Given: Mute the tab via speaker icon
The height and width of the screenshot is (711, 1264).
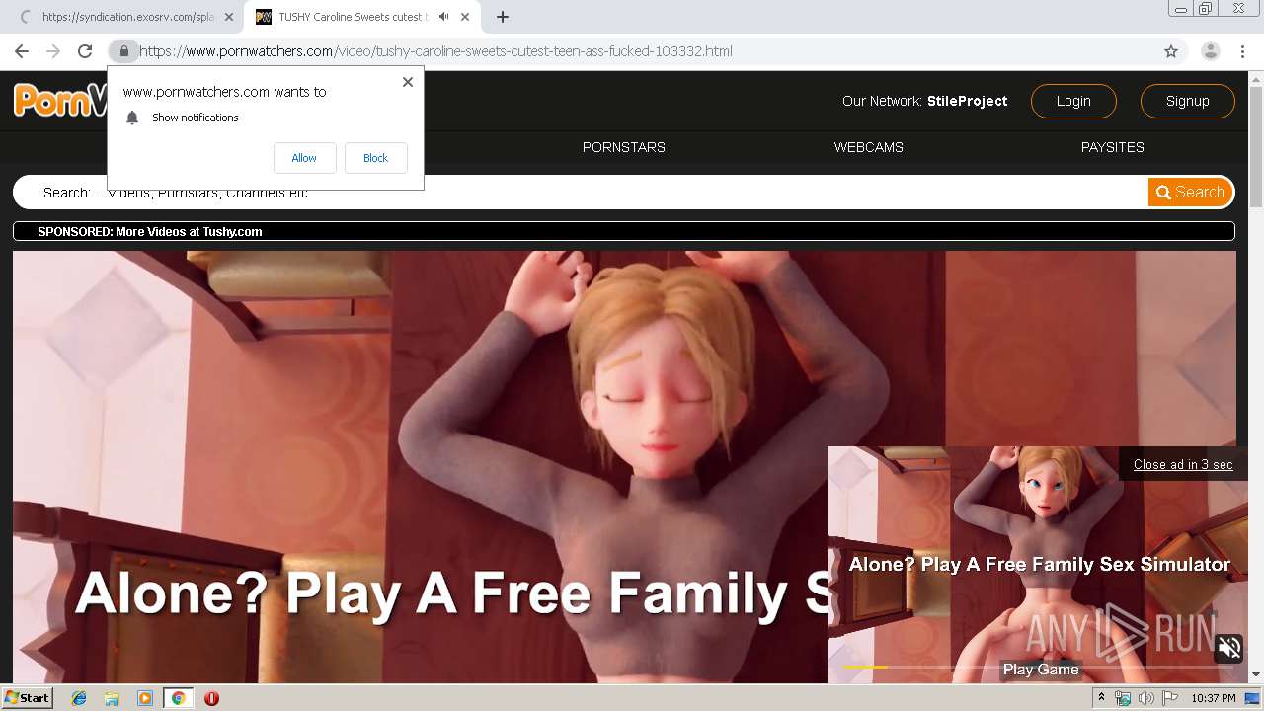Looking at the screenshot, I should pyautogui.click(x=444, y=17).
